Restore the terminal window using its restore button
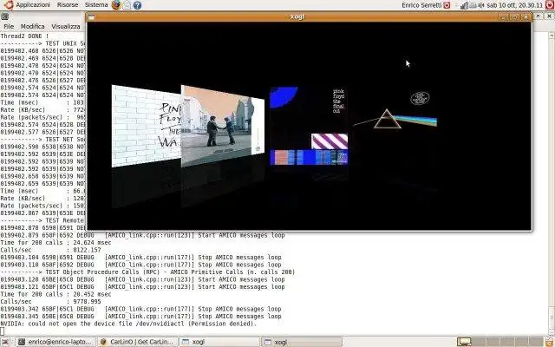 [x=539, y=16]
